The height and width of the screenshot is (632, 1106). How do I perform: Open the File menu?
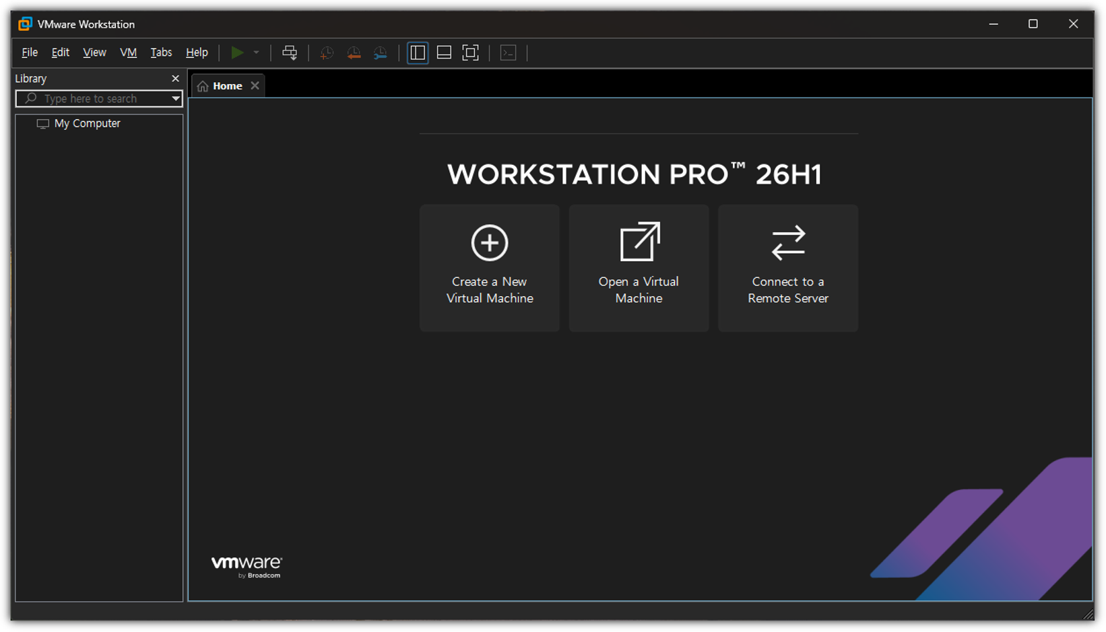[30, 52]
